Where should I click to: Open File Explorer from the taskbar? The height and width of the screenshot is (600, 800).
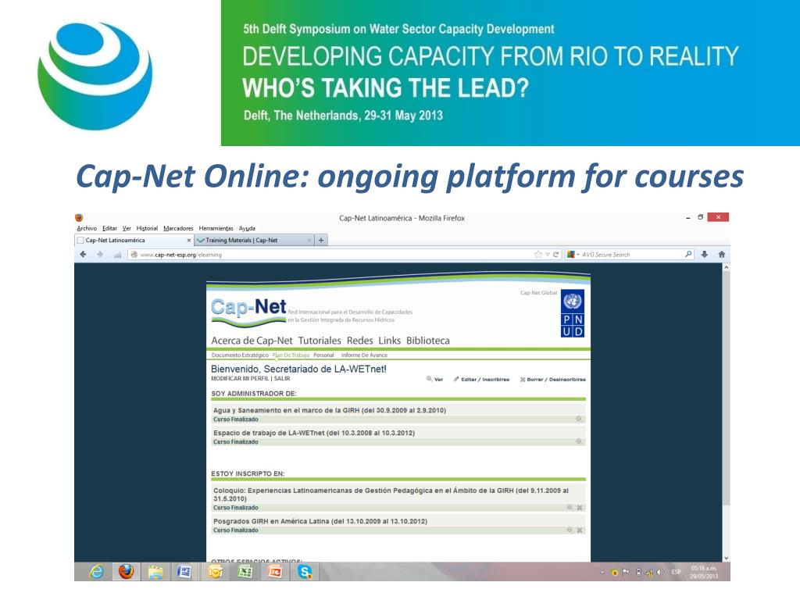(x=155, y=572)
